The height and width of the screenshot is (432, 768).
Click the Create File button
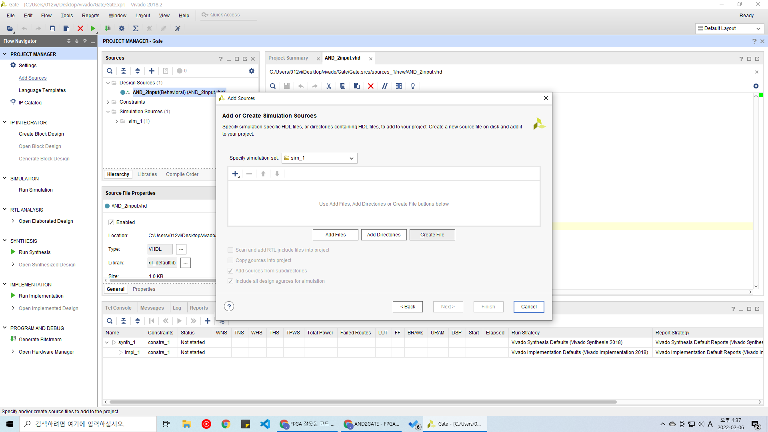pos(432,235)
